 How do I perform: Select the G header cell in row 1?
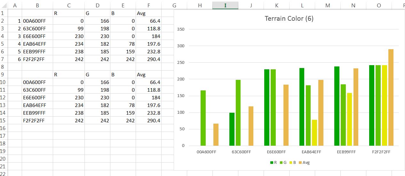point(97,13)
